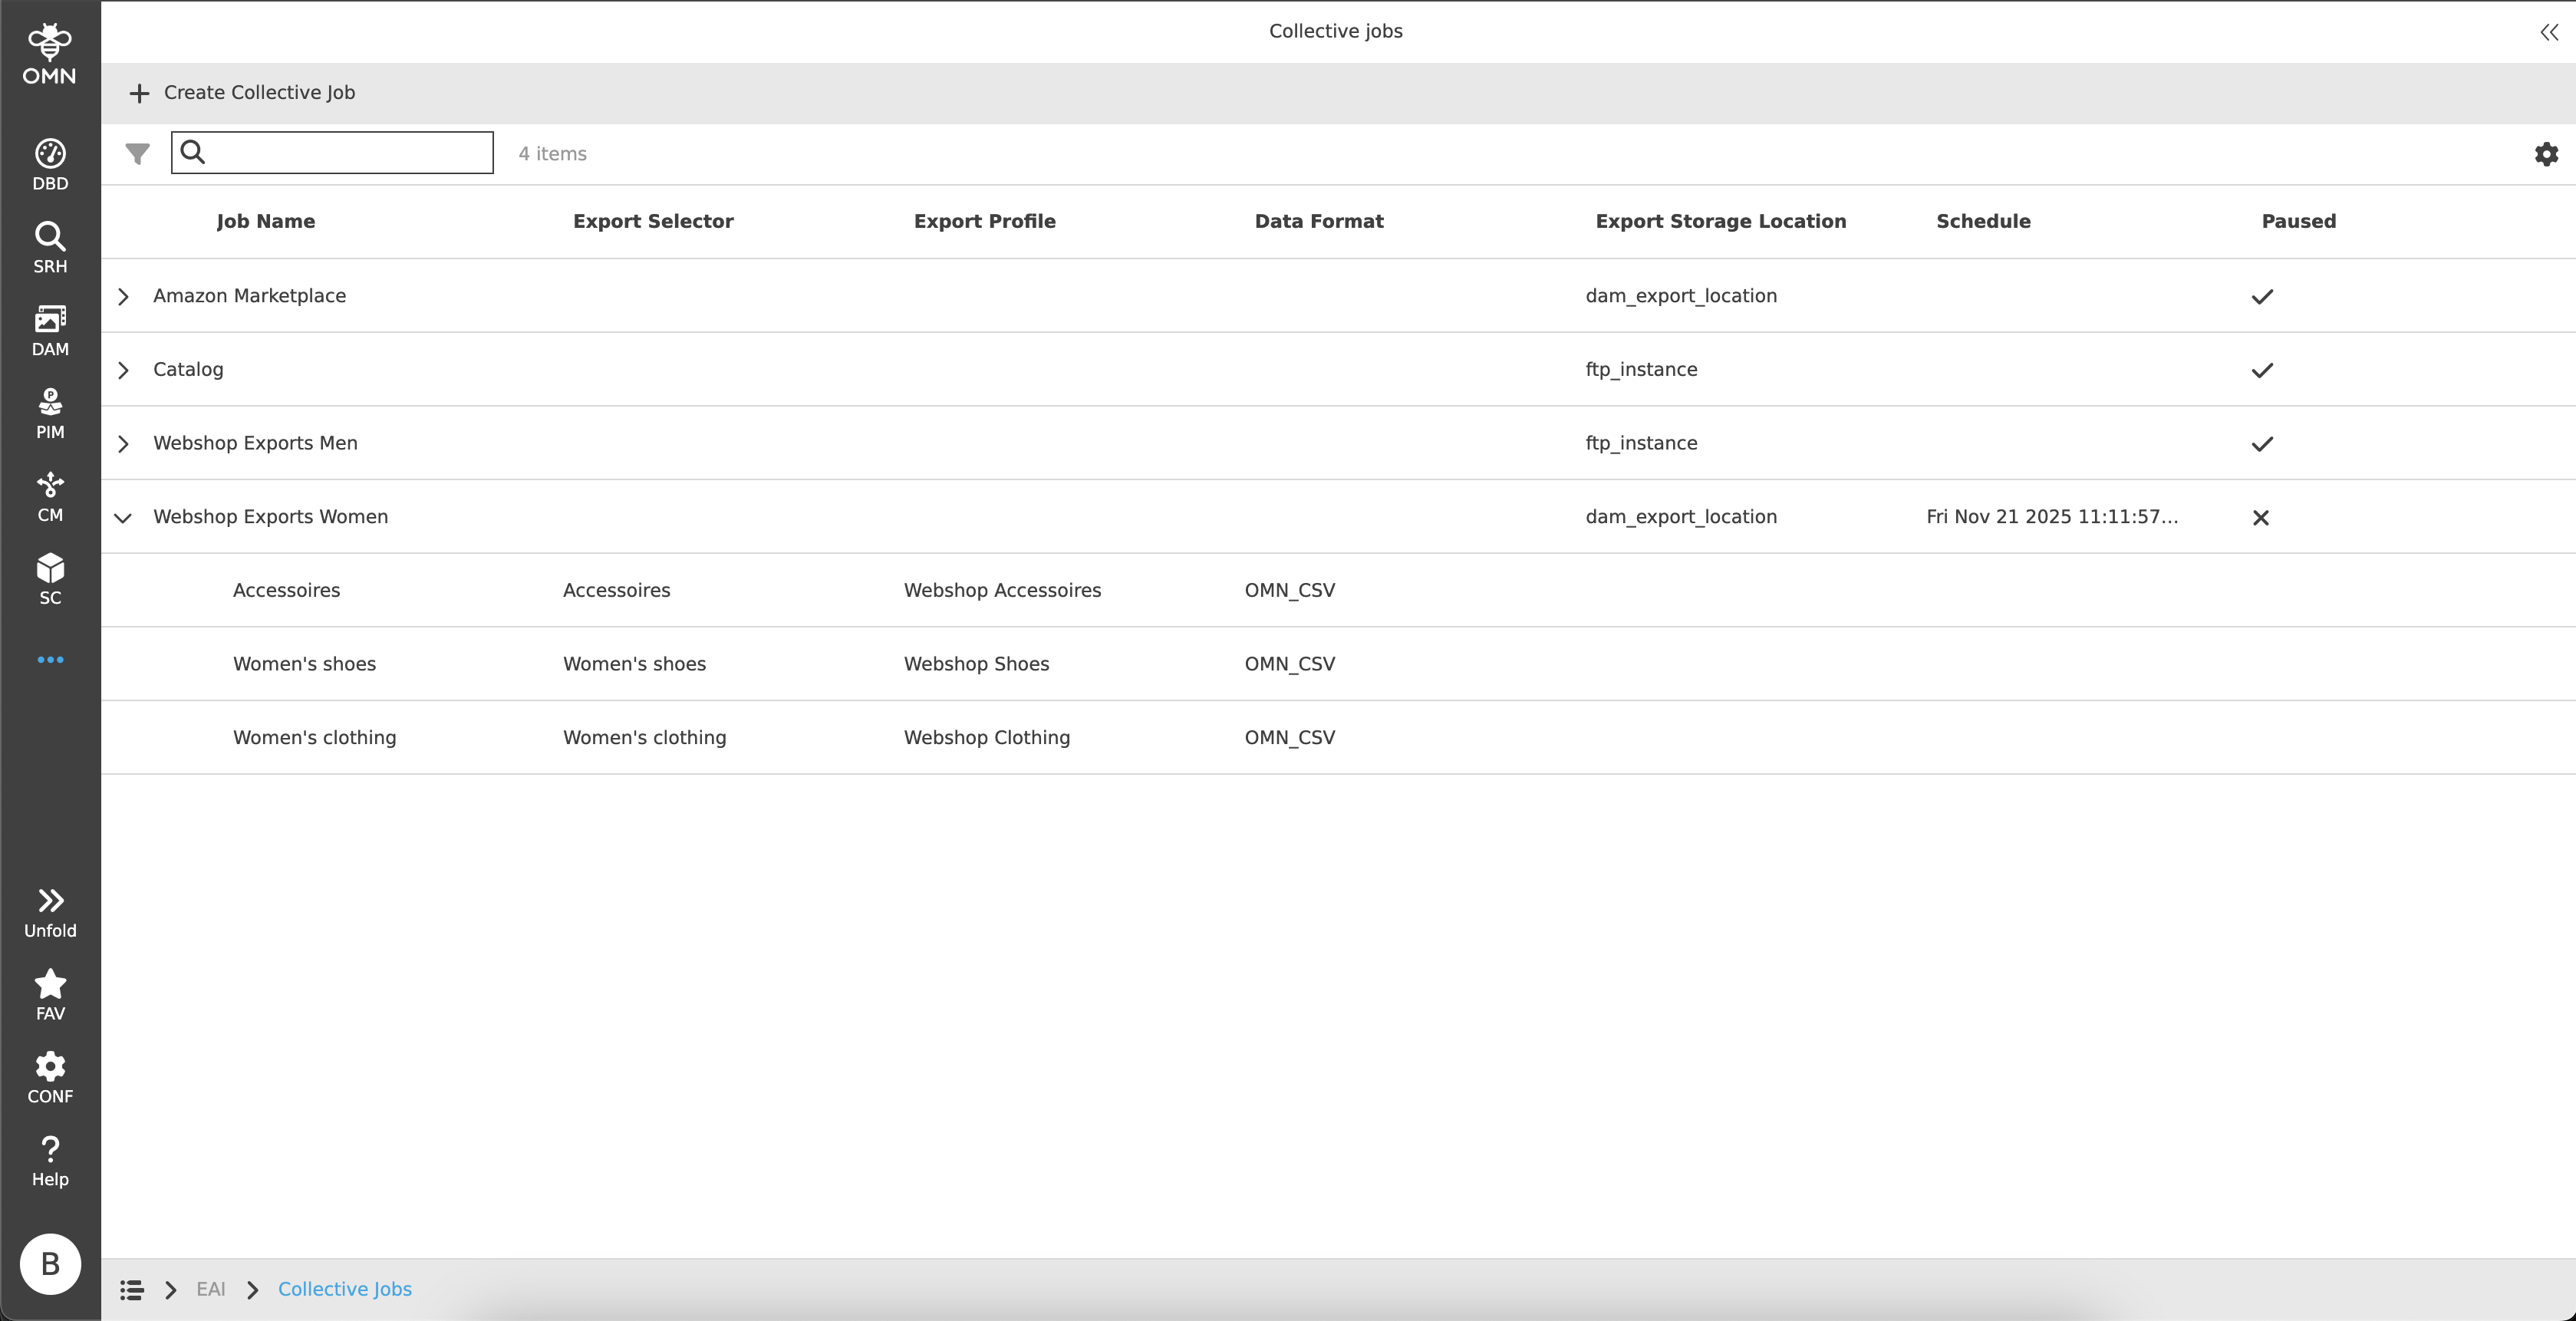Open the CM module in sidebar
The image size is (2576, 1321).
pyautogui.click(x=50, y=496)
